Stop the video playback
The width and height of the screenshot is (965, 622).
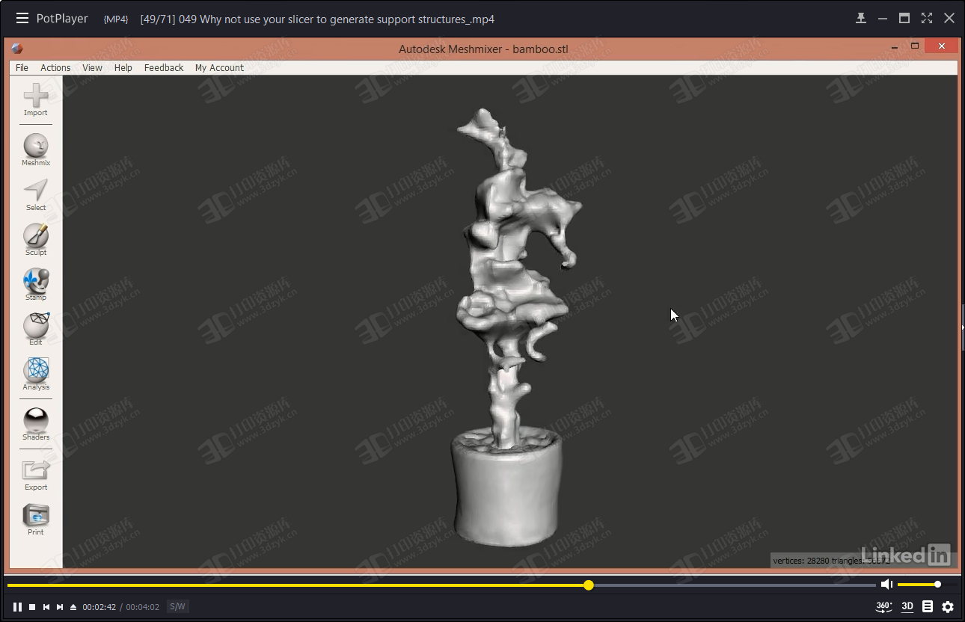coord(32,607)
